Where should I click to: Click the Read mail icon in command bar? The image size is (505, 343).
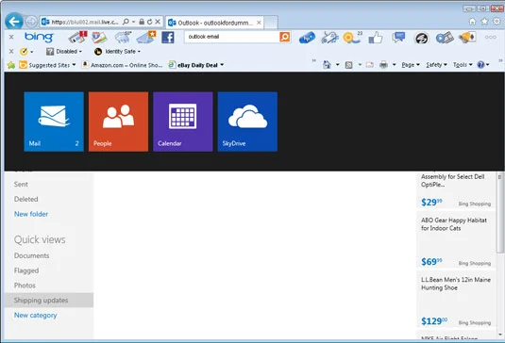(x=370, y=65)
